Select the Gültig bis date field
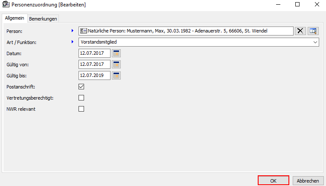326x186 pixels. click(x=94, y=75)
